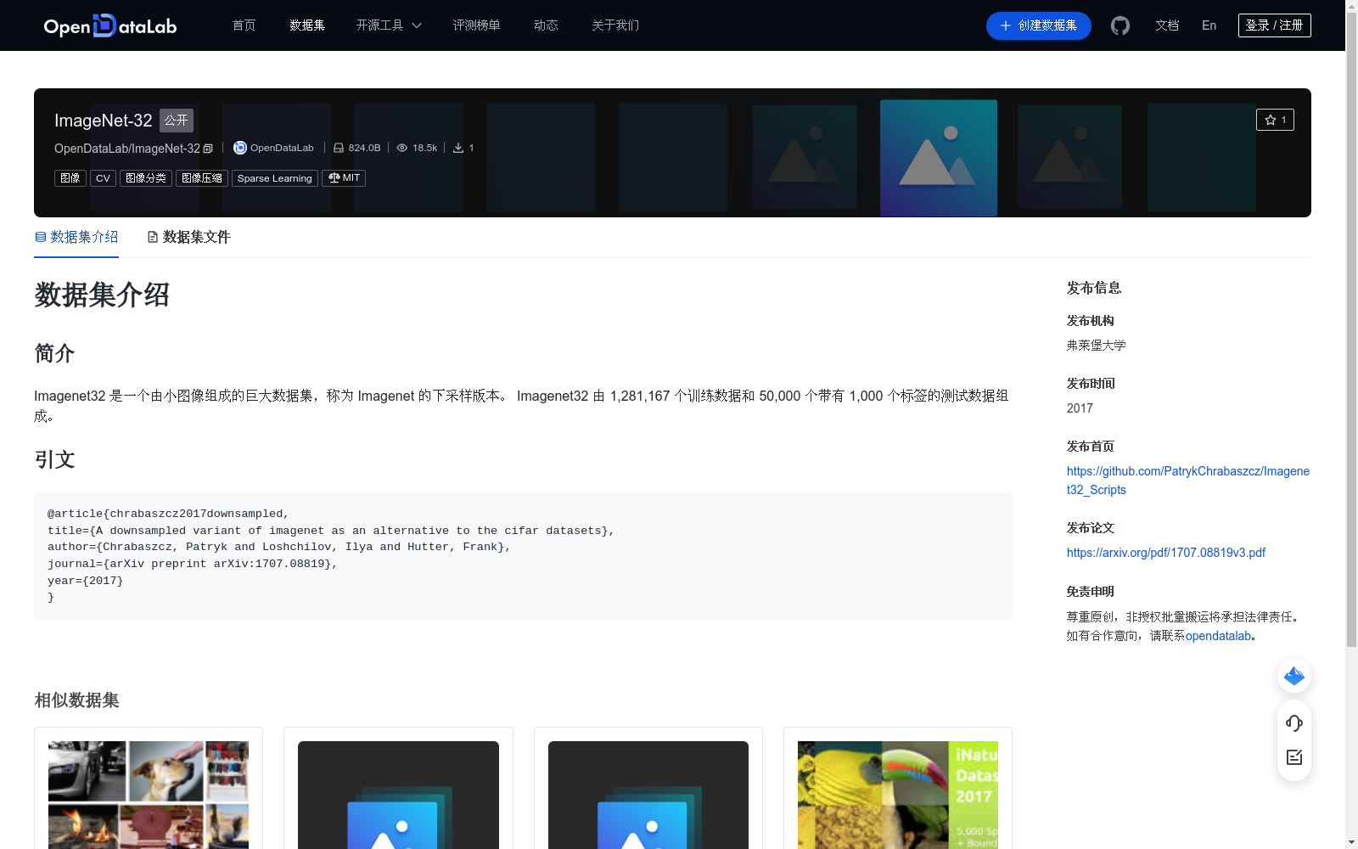This screenshot has height=849, width=1358.
Task: Open the GitHub icon link
Action: 1120,25
